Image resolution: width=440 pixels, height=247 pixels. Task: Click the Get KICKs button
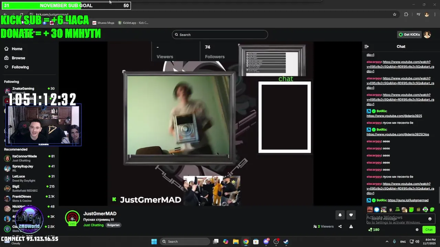click(409, 35)
